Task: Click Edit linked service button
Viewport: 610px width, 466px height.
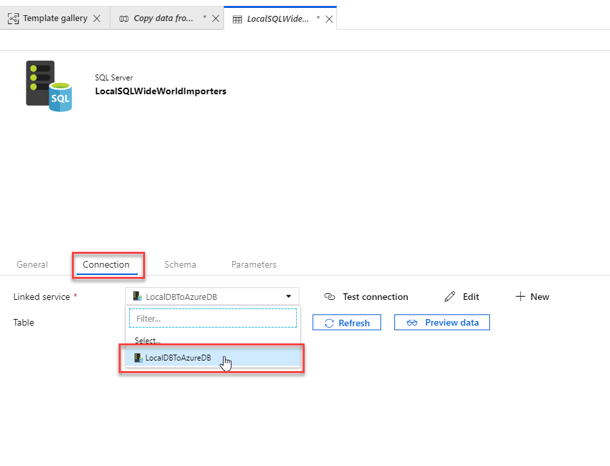Action: point(462,297)
